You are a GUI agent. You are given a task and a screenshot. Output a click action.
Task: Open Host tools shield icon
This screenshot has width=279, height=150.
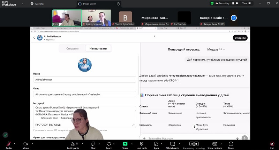tap(141, 144)
